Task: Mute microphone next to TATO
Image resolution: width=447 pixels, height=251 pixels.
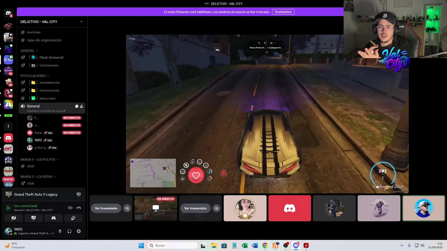Action: 60,231
